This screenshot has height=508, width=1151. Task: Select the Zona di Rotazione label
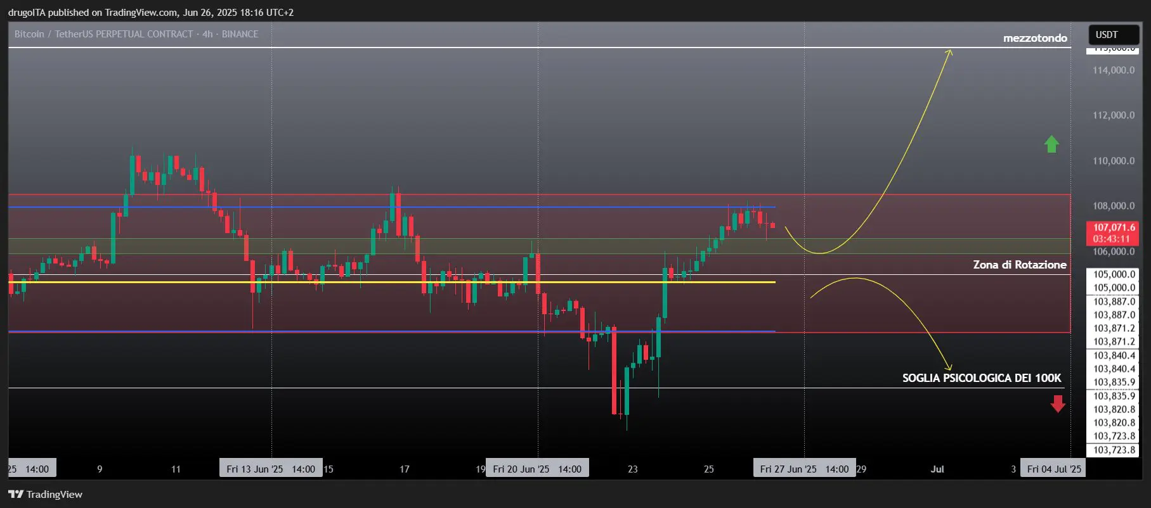pos(1020,265)
